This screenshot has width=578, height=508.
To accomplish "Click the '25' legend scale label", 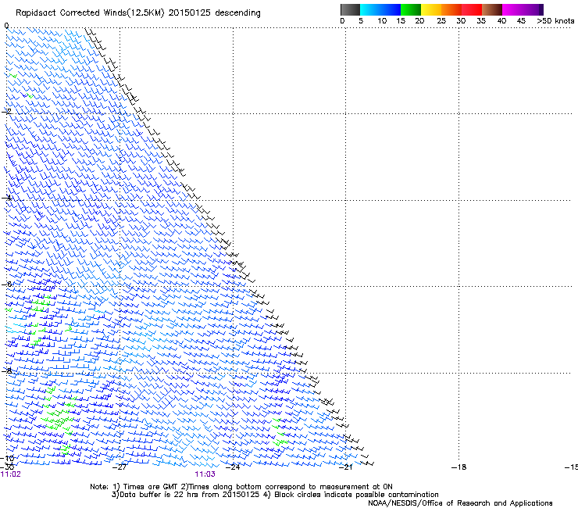I will 441,21.
